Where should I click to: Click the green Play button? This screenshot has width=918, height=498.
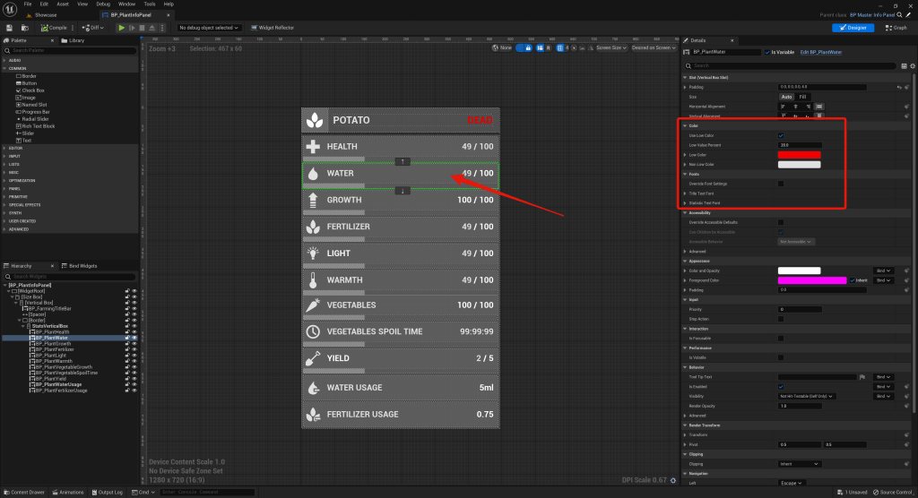(x=122, y=28)
